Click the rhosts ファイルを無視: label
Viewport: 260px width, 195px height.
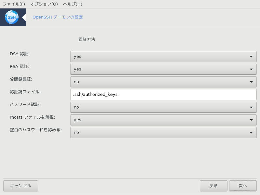32,117
